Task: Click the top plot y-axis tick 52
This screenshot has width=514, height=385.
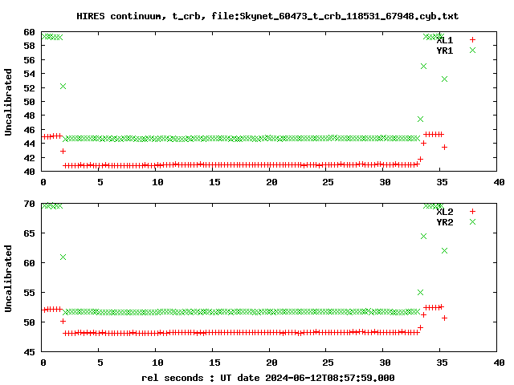Action: tap(29, 88)
